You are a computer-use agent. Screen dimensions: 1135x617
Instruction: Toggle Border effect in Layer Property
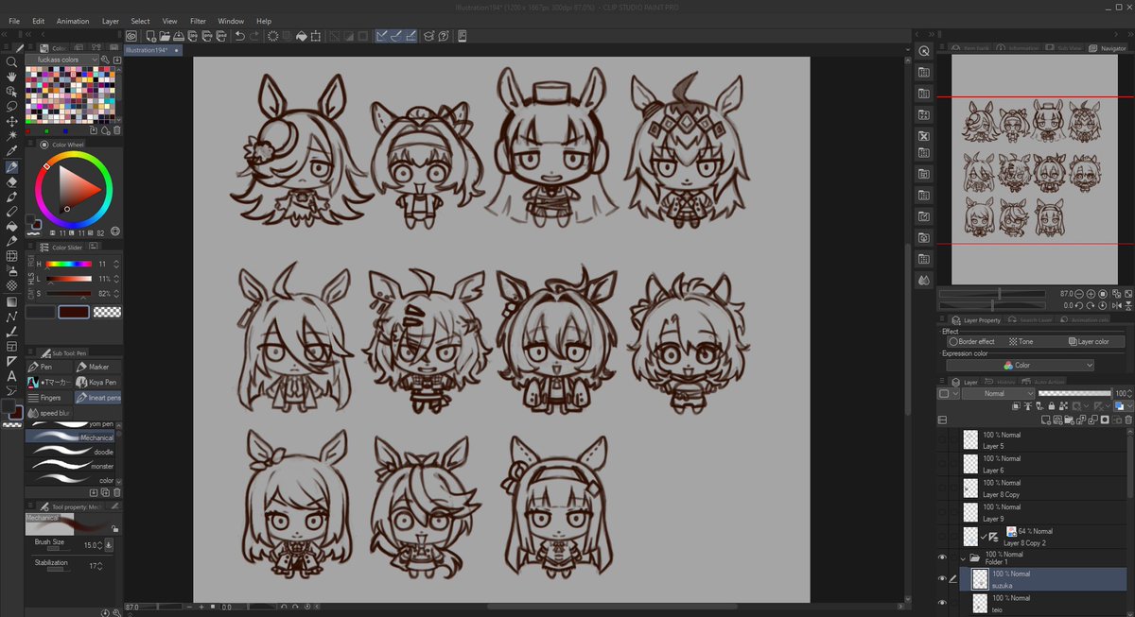(974, 341)
